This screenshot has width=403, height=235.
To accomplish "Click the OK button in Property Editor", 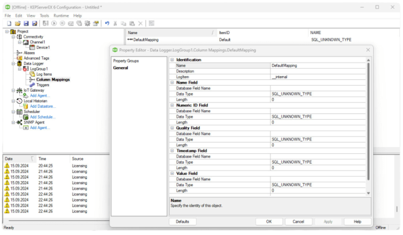I will click(x=269, y=222).
